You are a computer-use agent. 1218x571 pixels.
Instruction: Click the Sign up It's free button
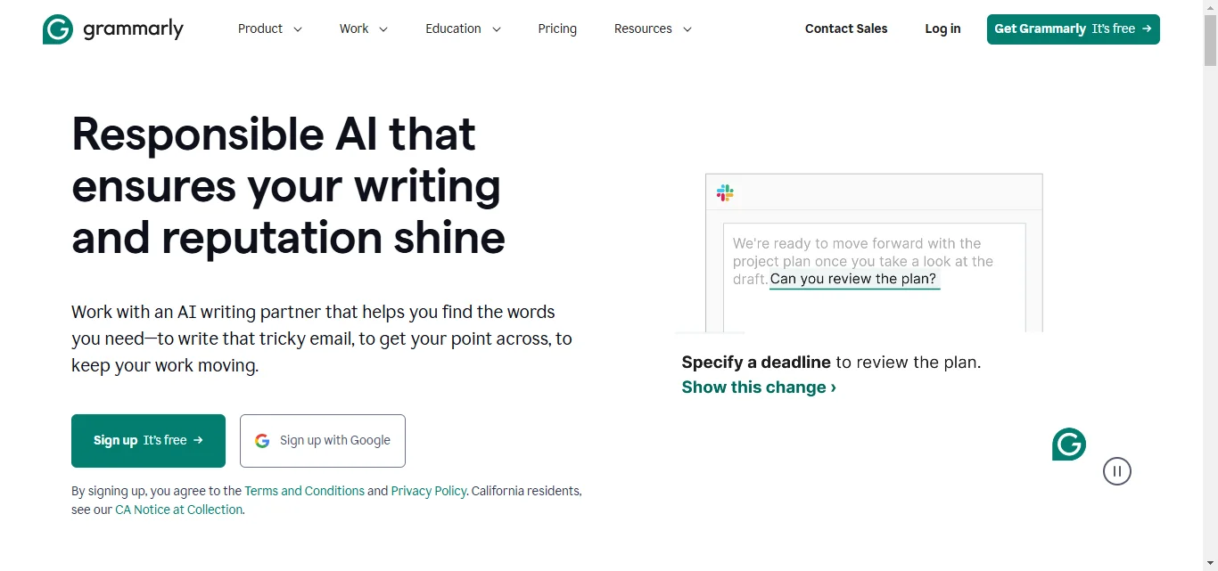click(148, 440)
